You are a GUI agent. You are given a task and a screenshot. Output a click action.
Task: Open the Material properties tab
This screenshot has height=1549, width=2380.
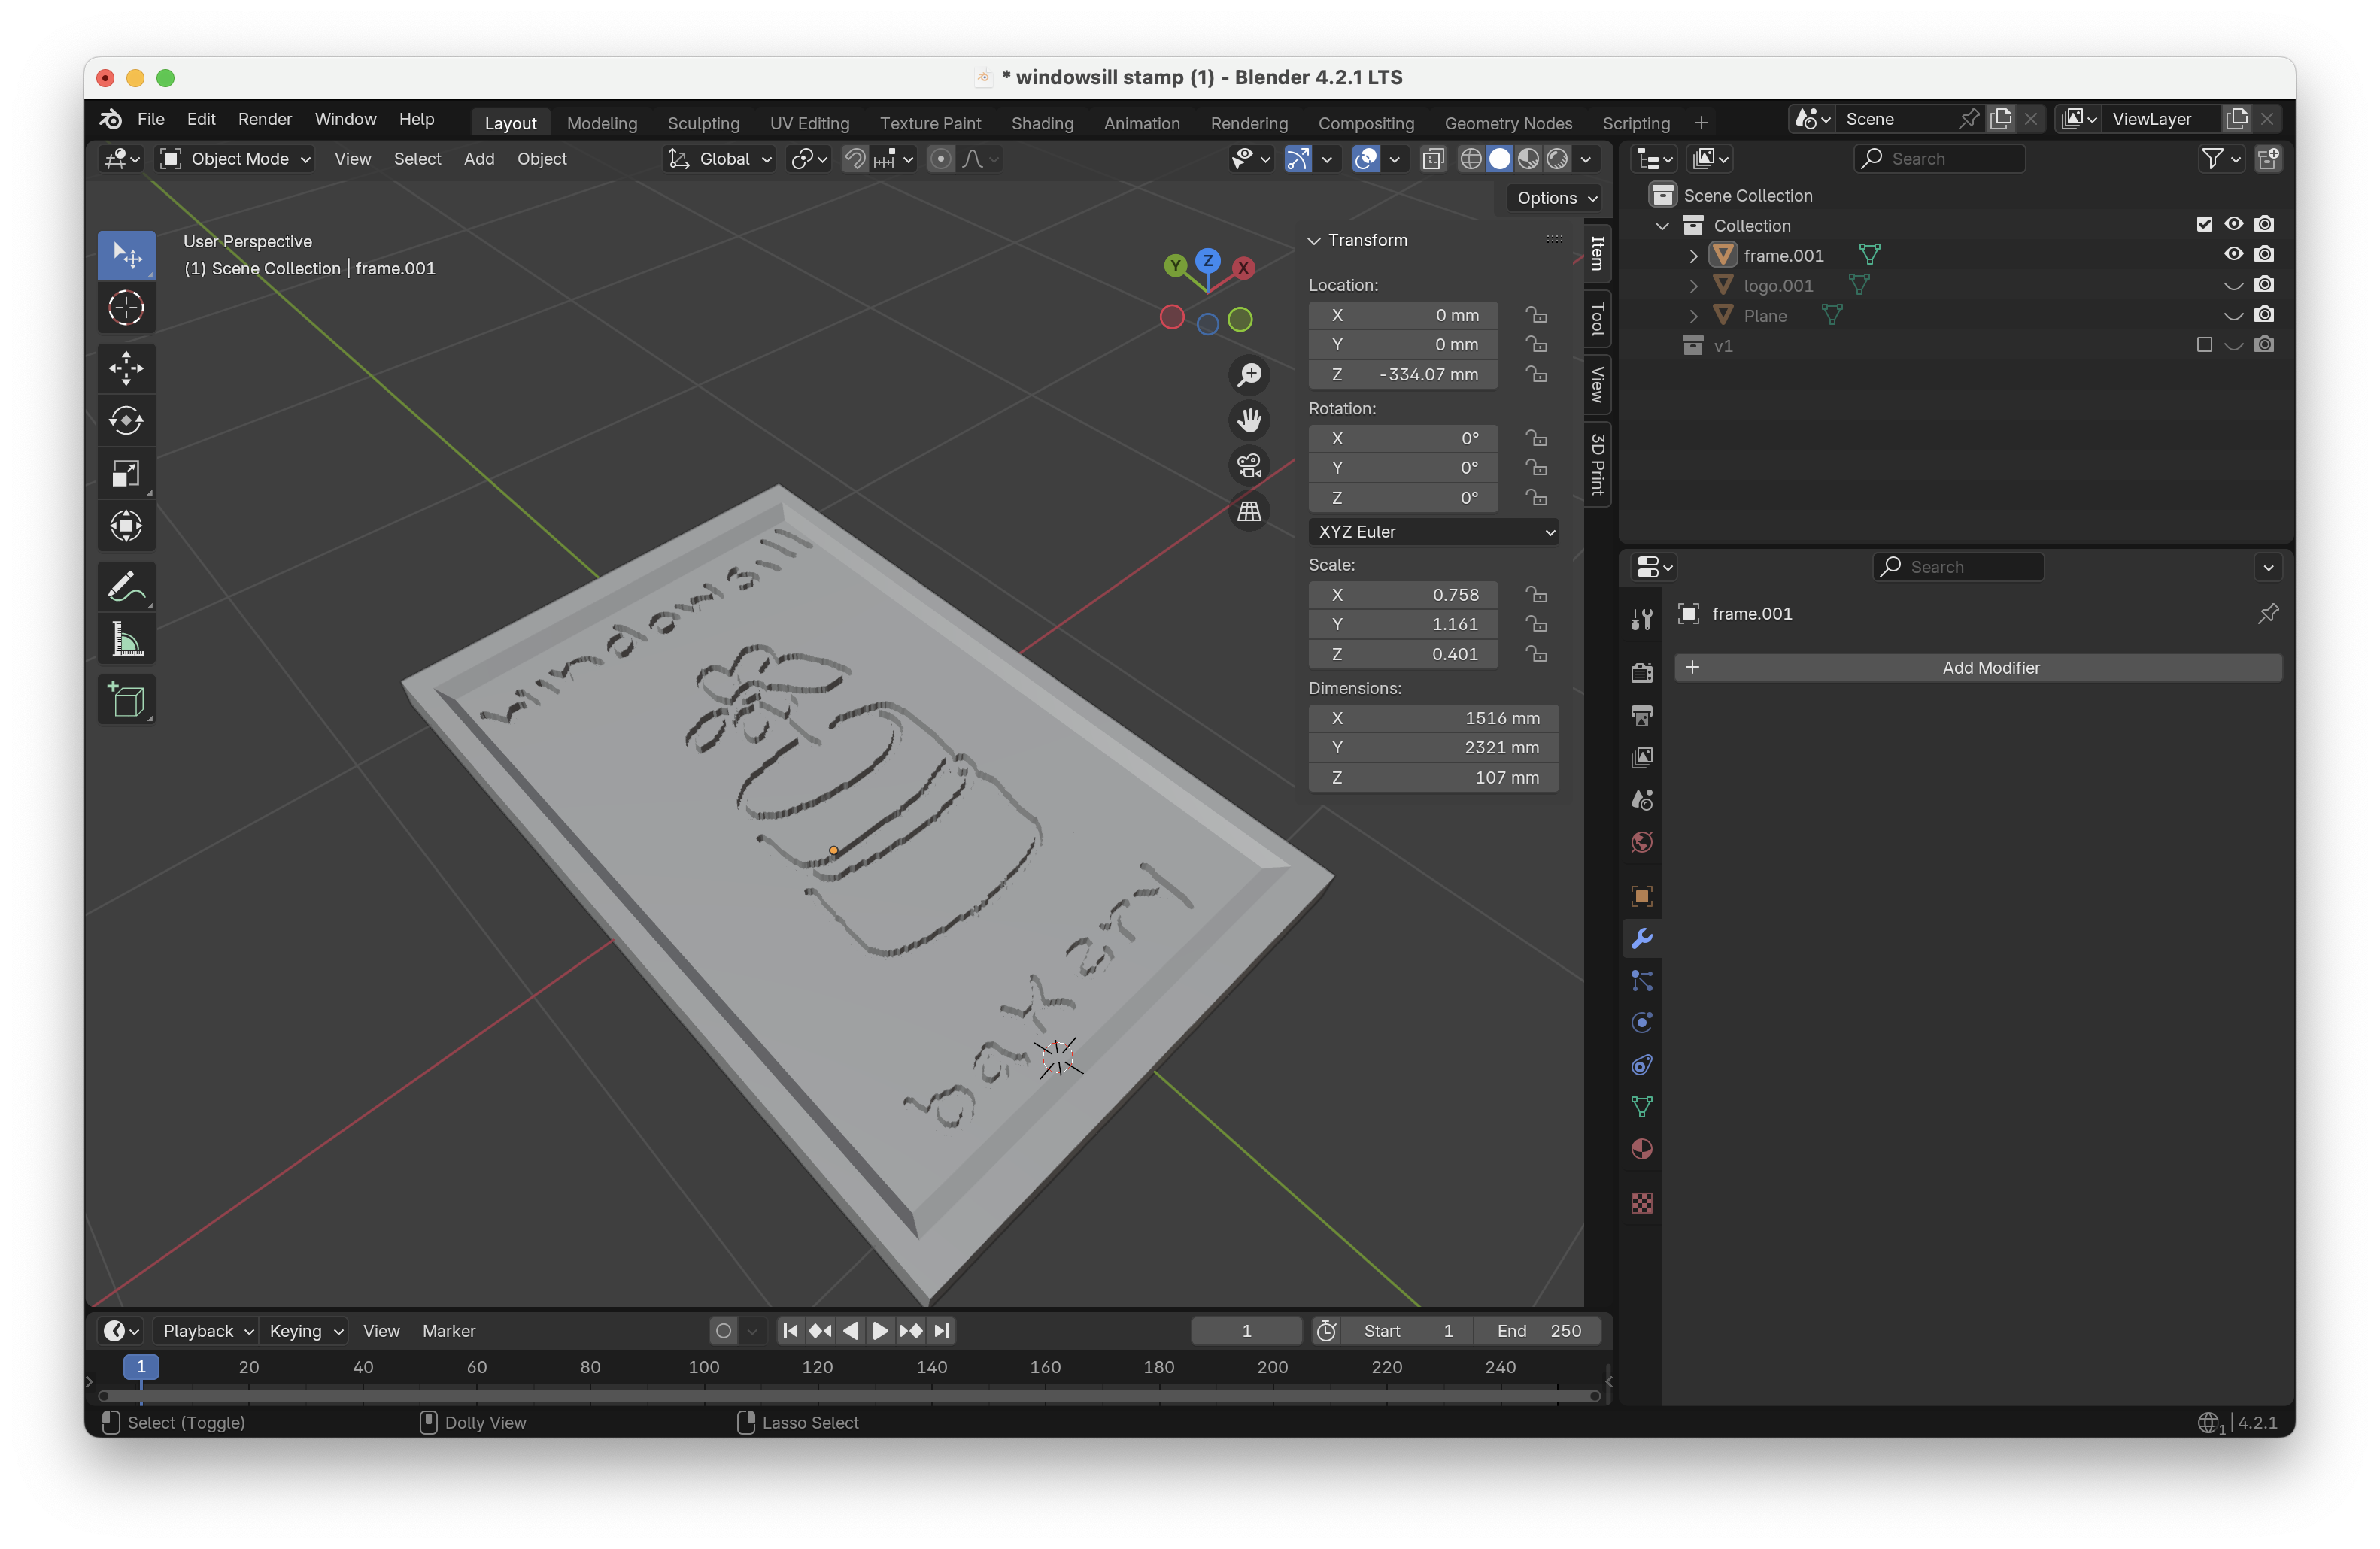[1641, 1149]
